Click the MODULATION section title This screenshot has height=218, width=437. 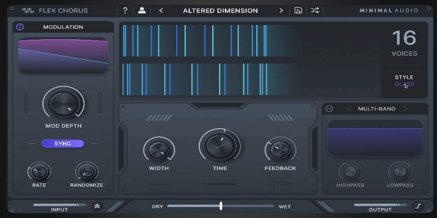click(63, 27)
